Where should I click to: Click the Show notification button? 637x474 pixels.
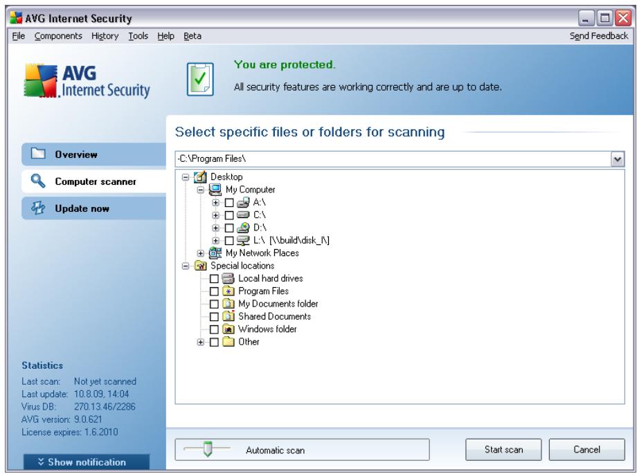point(87,462)
